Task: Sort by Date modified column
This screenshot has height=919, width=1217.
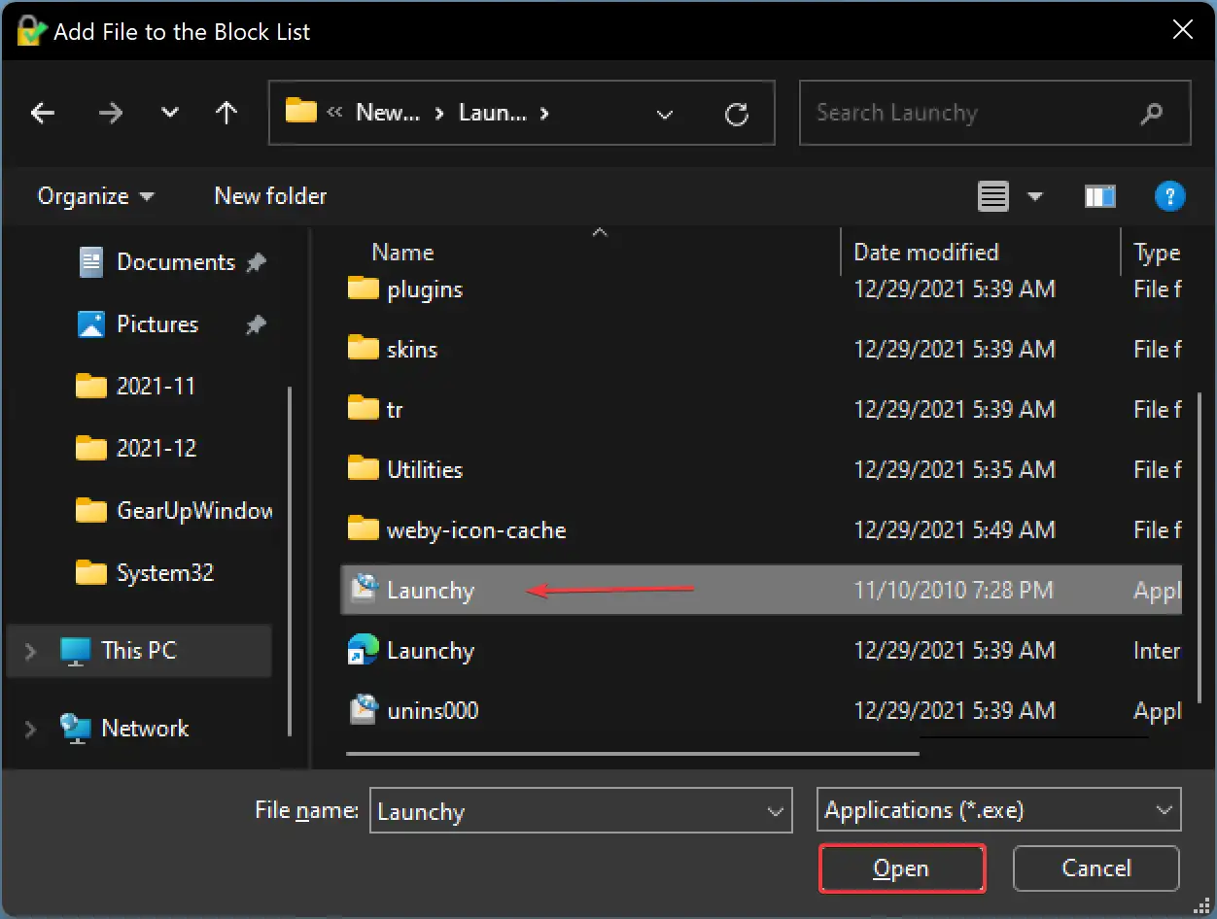Action: pyautogui.click(x=925, y=253)
